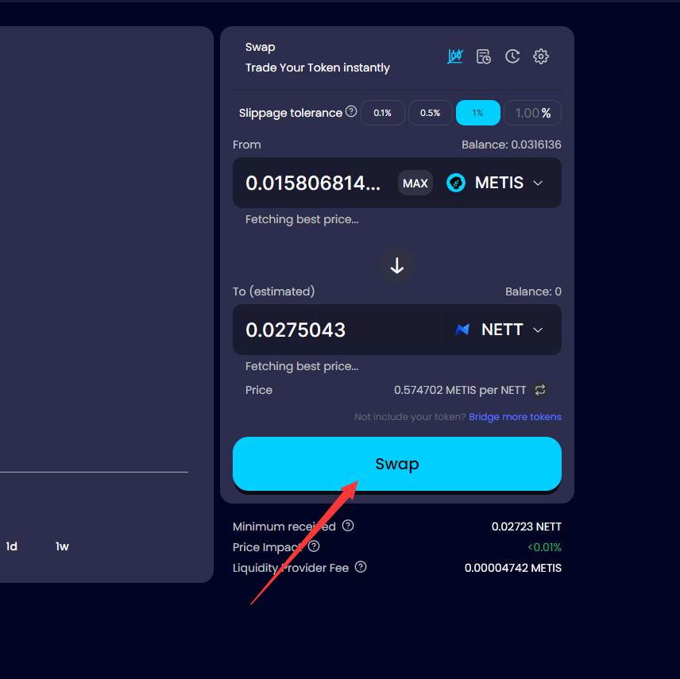The width and height of the screenshot is (680, 679).
Task: Open the transactions list icon
Action: (x=484, y=56)
